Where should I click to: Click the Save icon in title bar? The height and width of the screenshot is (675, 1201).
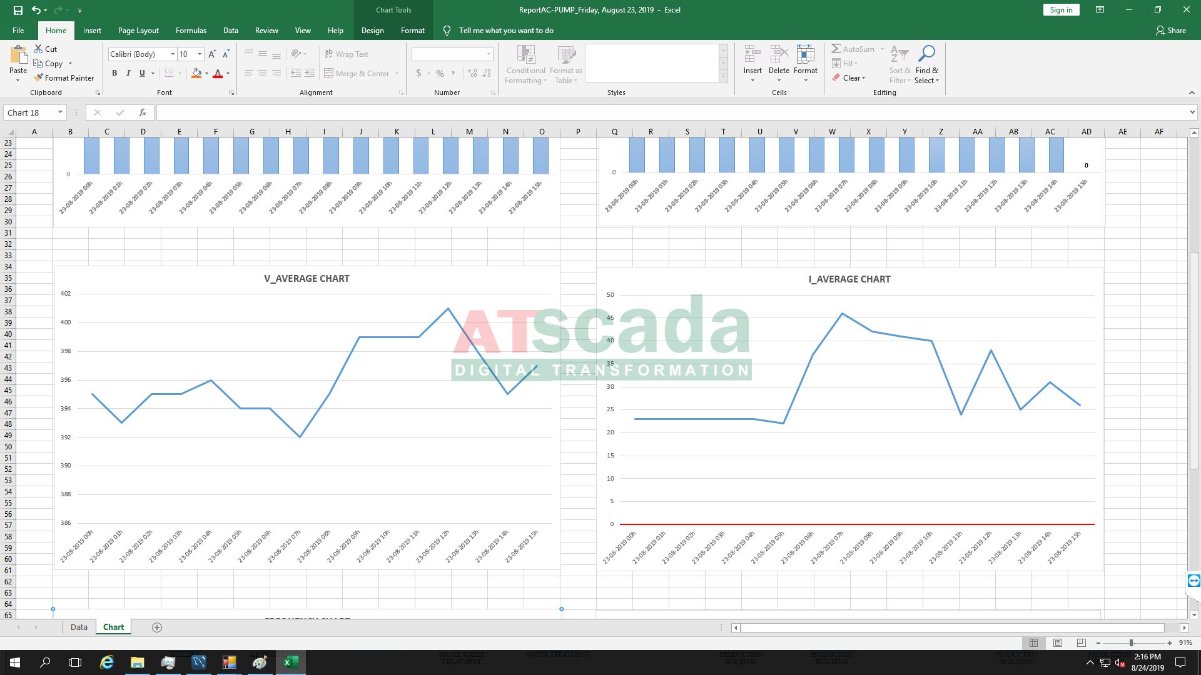(x=18, y=10)
